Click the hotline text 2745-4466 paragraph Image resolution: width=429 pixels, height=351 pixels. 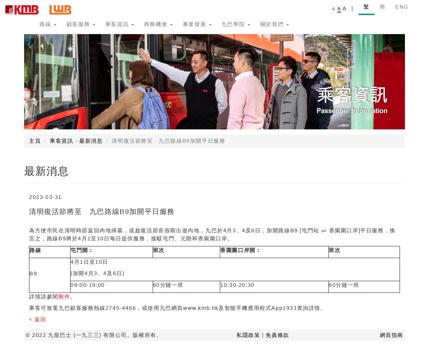click(x=177, y=308)
